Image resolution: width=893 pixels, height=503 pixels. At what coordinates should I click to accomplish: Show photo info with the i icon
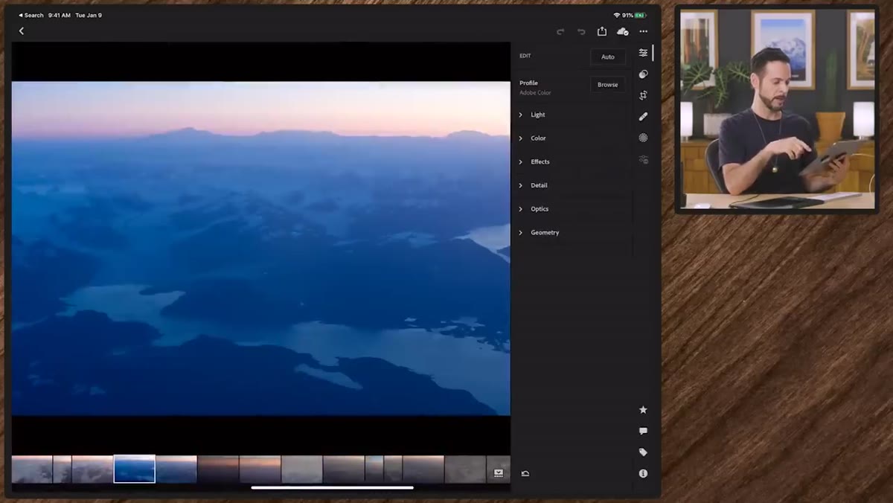[643, 473]
